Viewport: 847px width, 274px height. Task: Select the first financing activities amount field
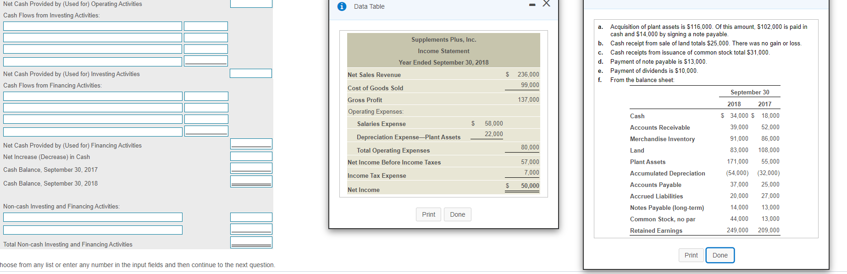206,96
